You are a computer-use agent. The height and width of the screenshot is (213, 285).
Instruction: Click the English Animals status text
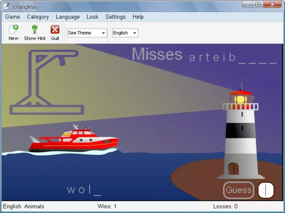coord(24,206)
